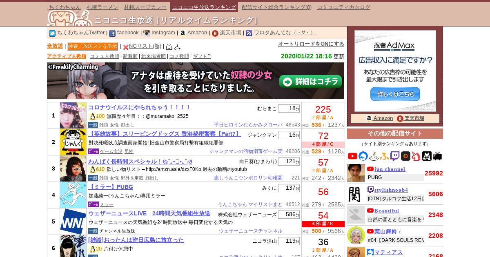Click the 18分 elapsed time field
Image resolution: width=490 pixels, height=257 pixels.
click(289, 109)
